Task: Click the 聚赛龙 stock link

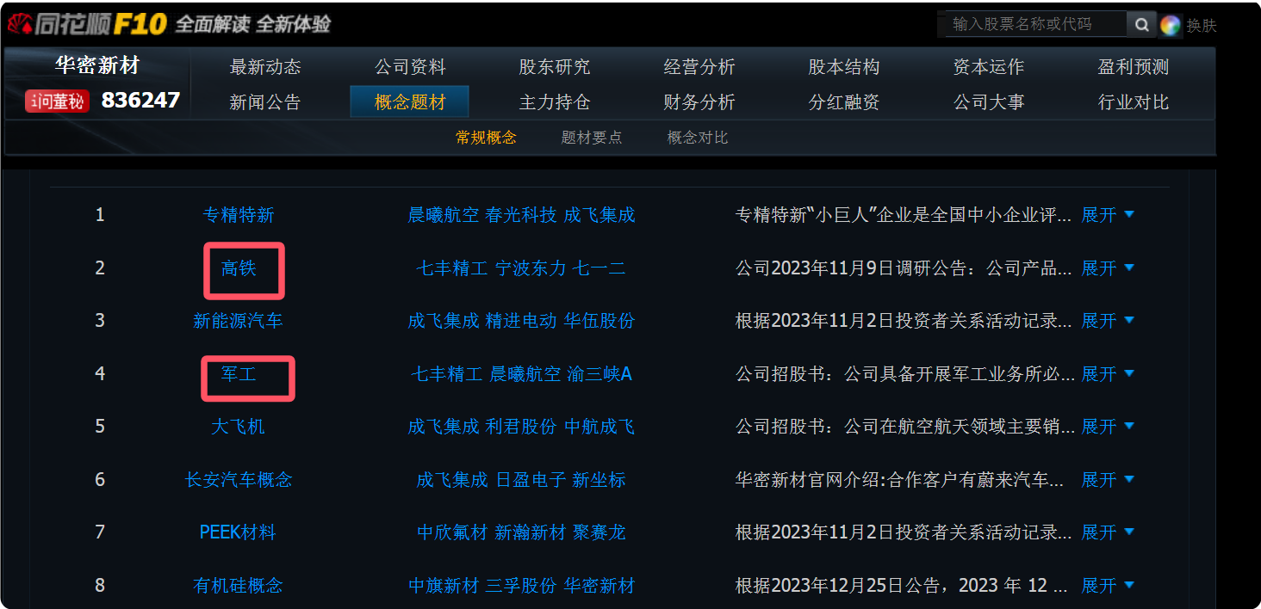Action: (x=599, y=532)
